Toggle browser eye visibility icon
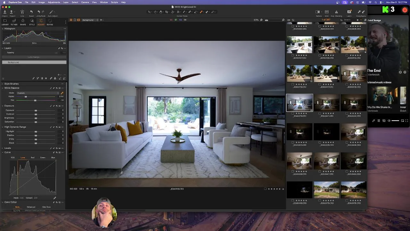 coord(289,20)
